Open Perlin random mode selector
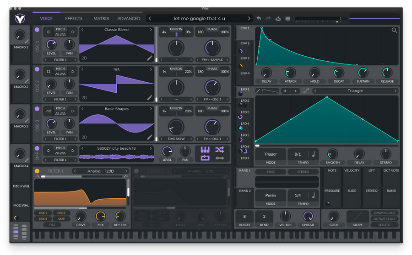 [271, 196]
